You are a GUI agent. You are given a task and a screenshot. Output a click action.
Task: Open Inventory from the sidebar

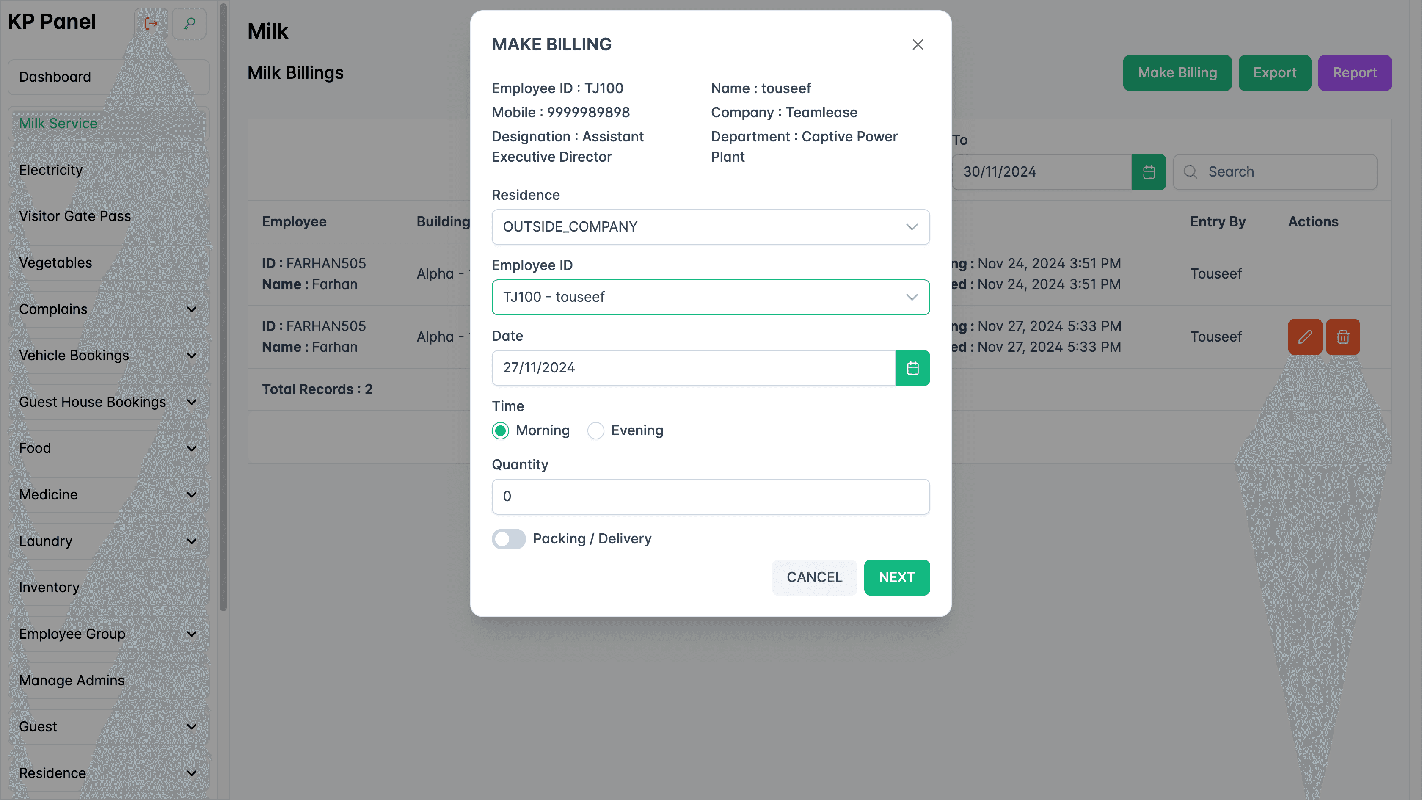(x=109, y=588)
